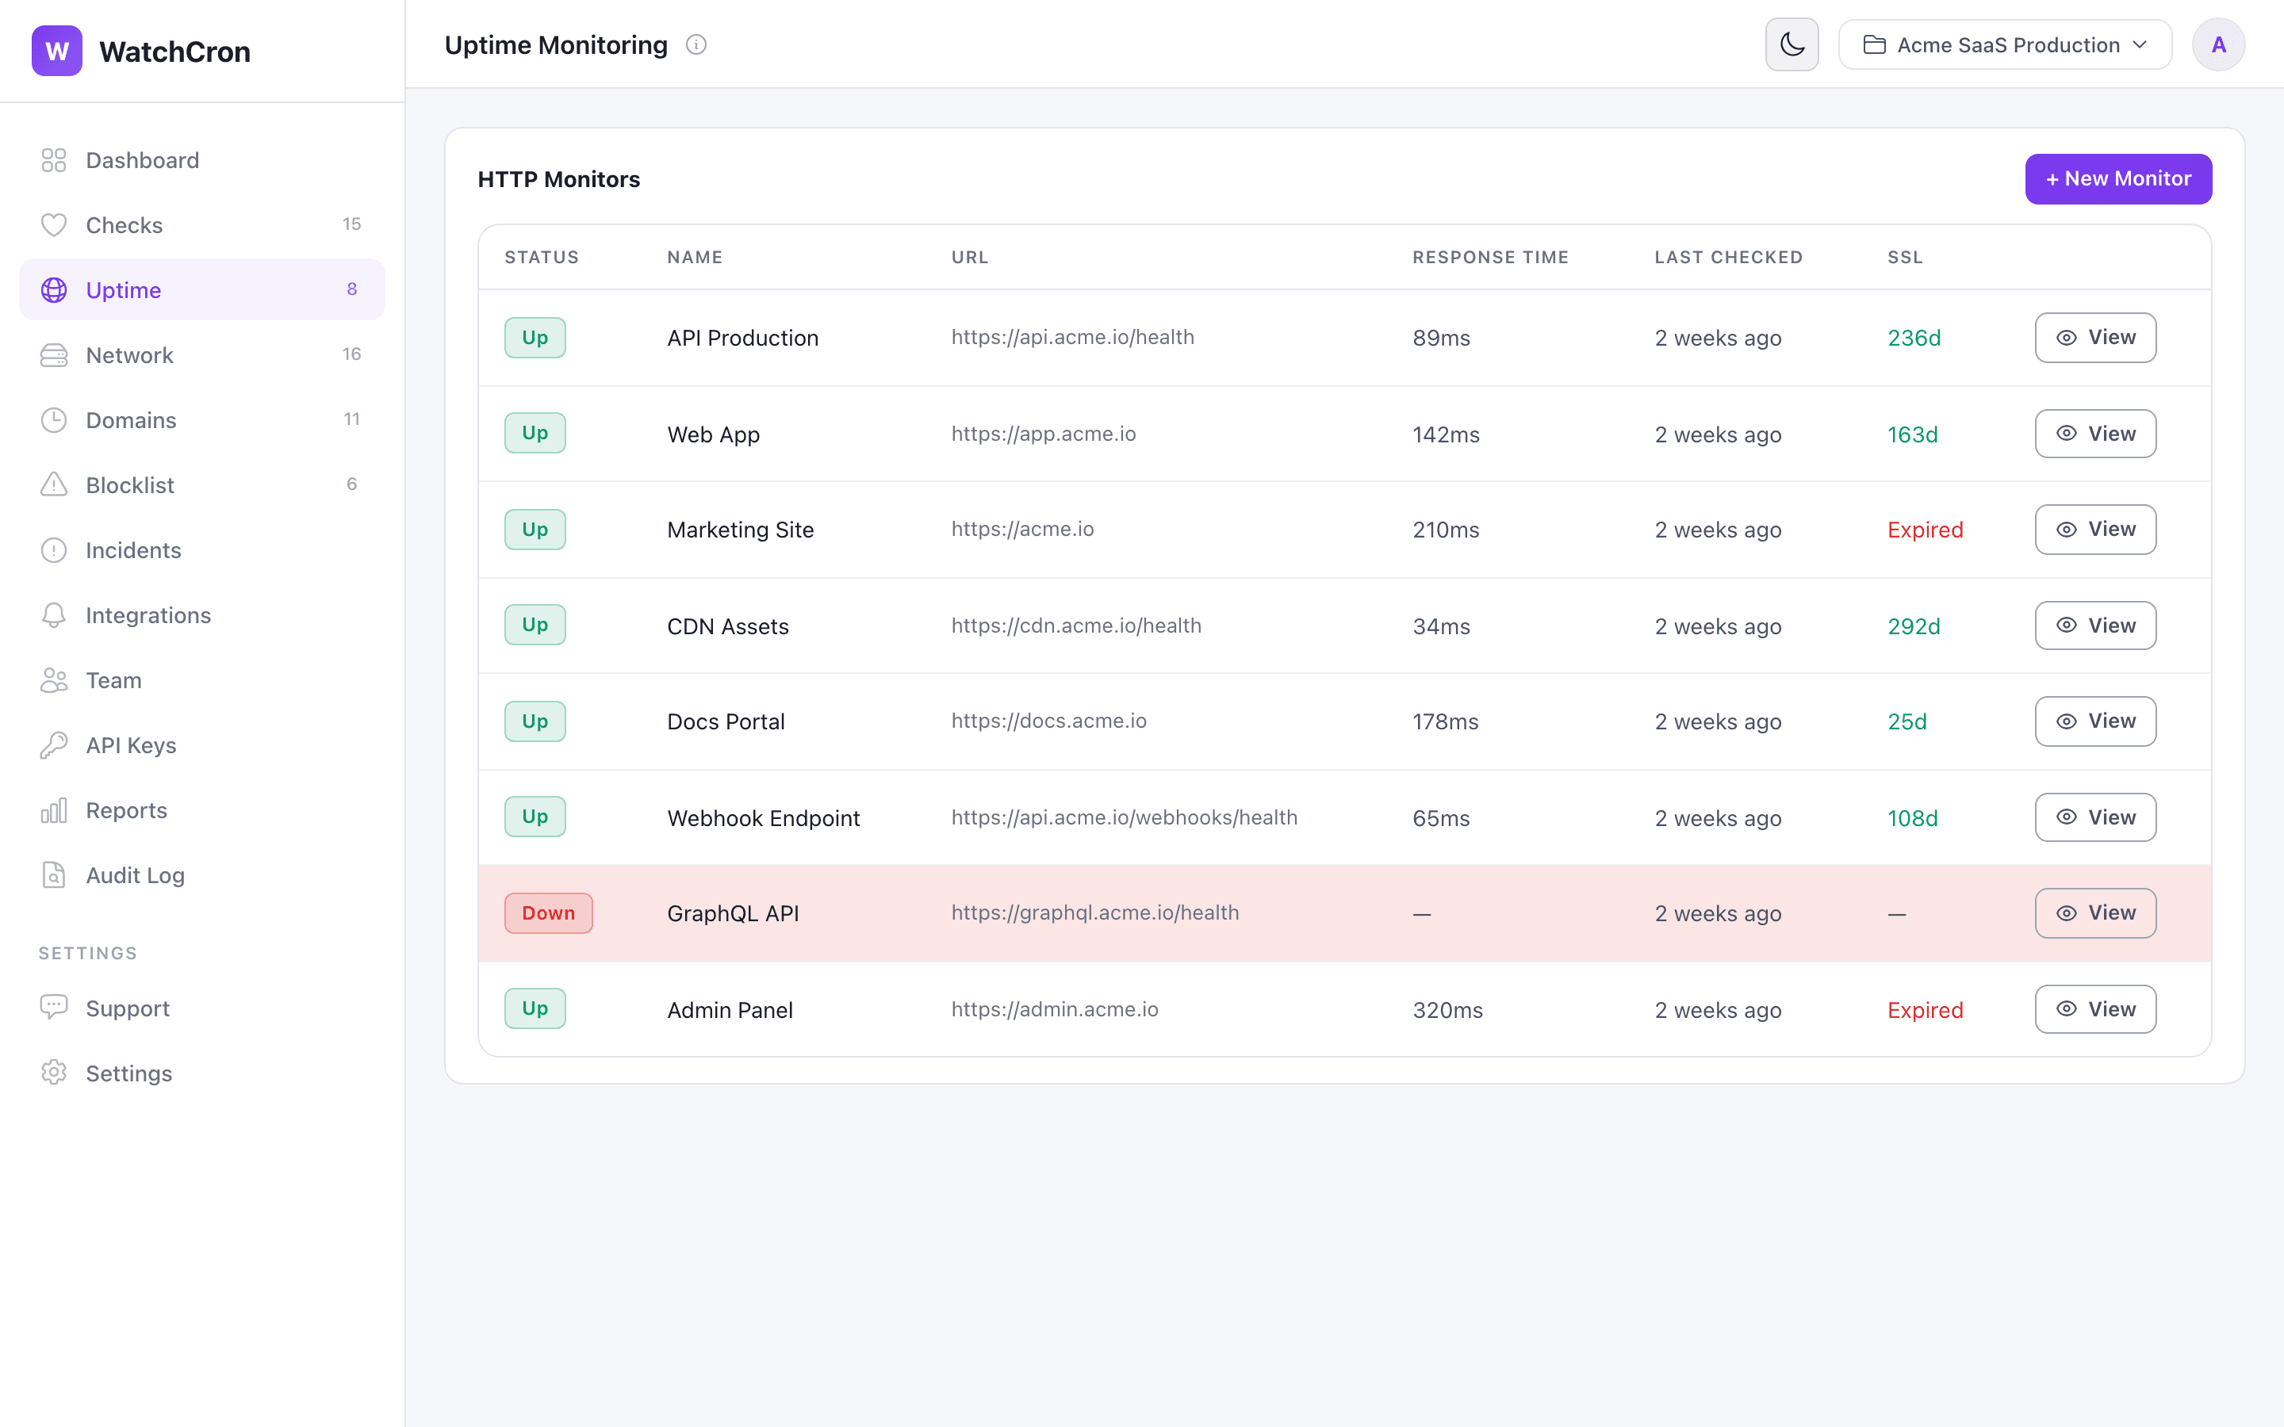Open Dashboard in the sidebar

tap(202, 160)
